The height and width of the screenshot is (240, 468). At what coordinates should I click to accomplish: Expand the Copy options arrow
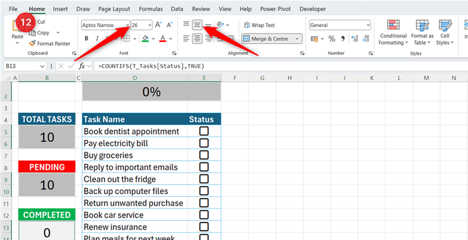pyautogui.click(x=58, y=33)
